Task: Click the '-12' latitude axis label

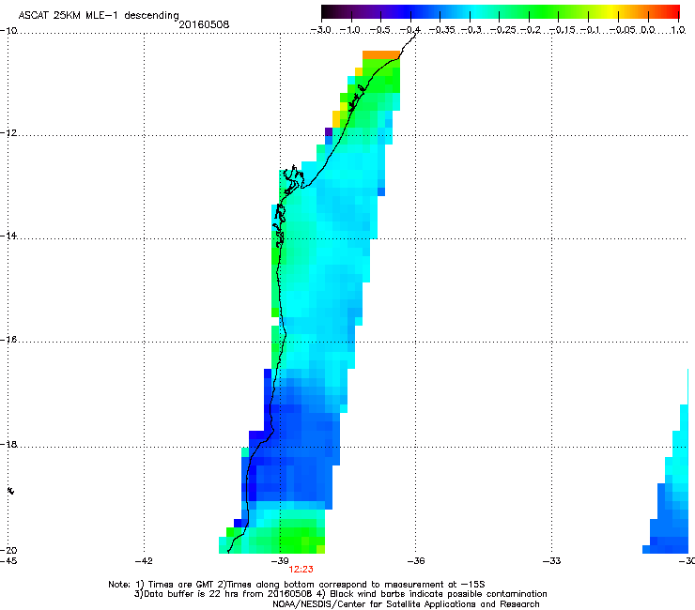Action: point(8,133)
